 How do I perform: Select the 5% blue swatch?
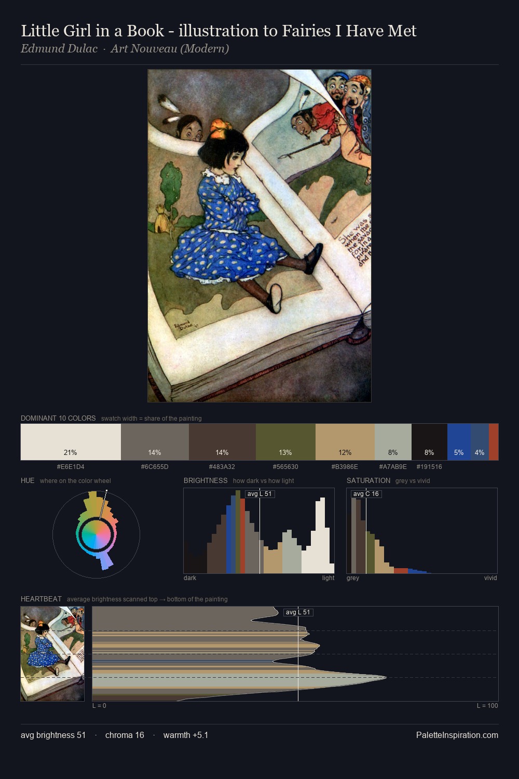pos(459,442)
